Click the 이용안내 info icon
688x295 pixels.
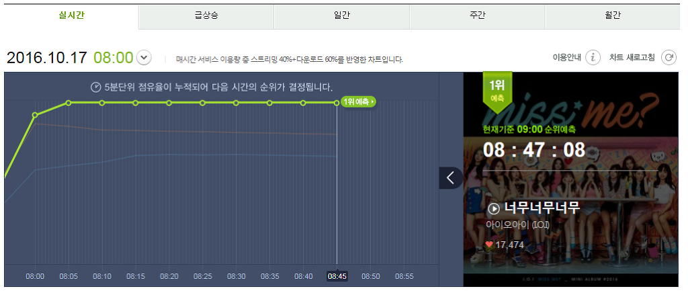click(592, 58)
